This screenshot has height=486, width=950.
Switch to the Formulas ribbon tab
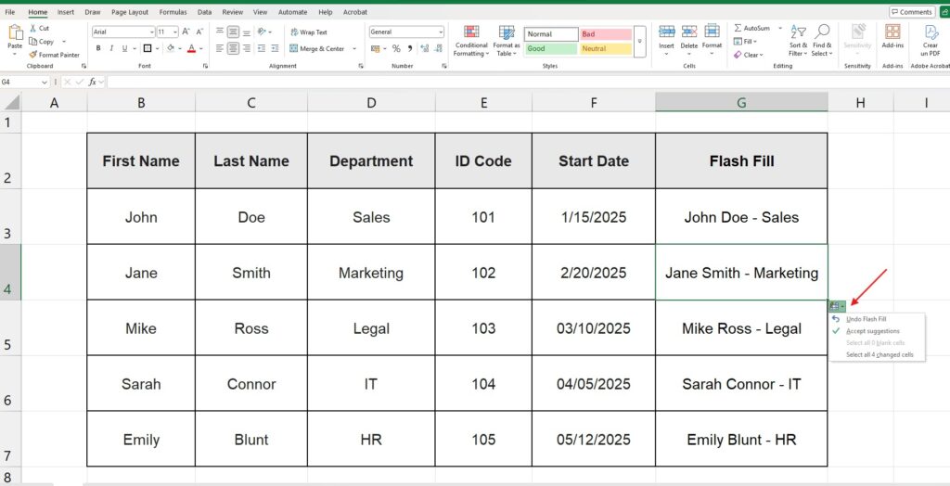(173, 12)
